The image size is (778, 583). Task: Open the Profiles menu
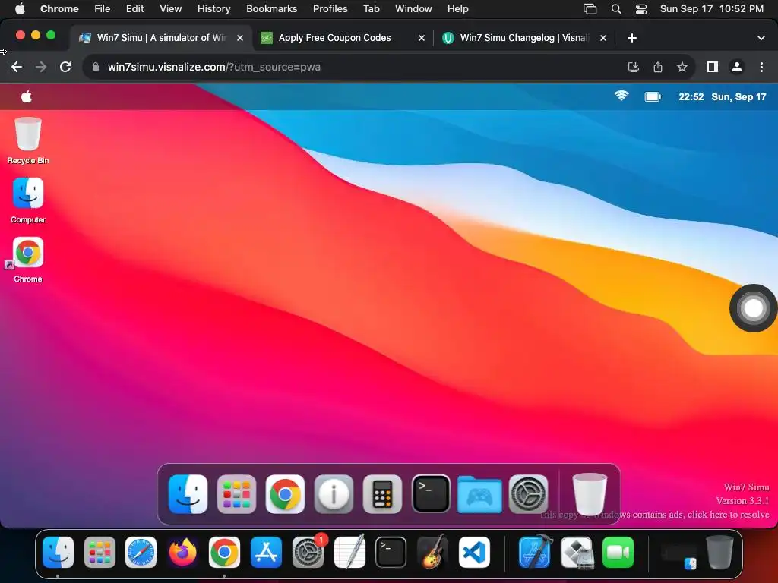330,8
